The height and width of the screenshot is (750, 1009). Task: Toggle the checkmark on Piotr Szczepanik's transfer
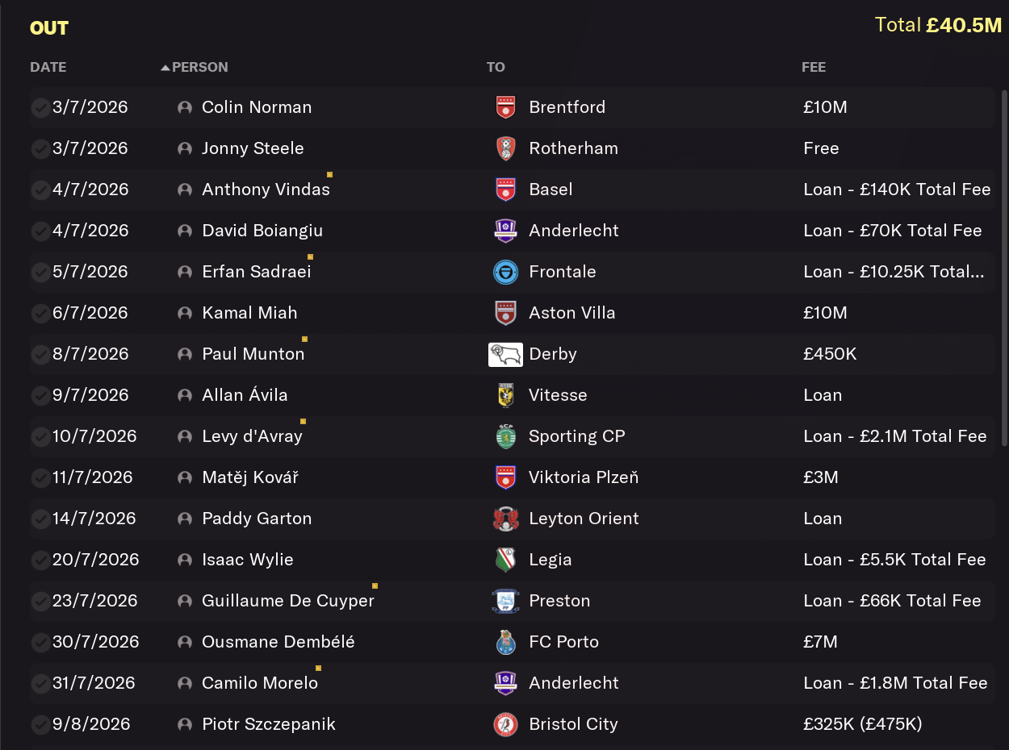point(40,725)
